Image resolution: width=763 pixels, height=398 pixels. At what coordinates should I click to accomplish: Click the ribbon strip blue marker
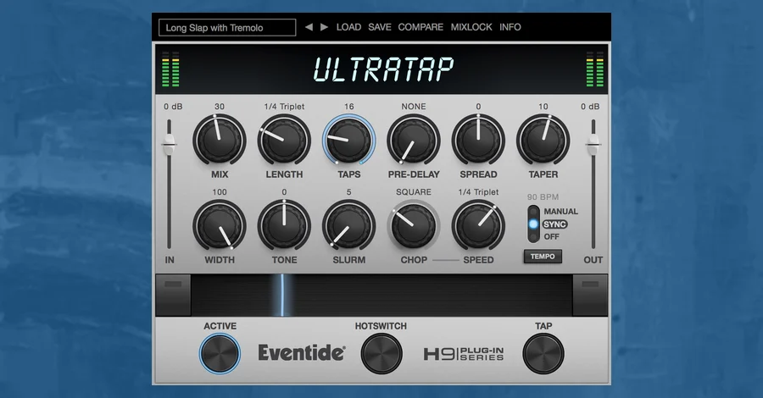point(281,295)
